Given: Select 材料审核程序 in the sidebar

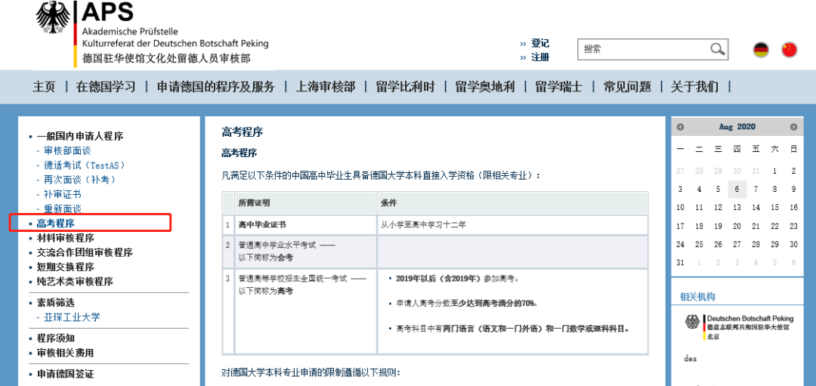Looking at the screenshot, I should (65, 238).
